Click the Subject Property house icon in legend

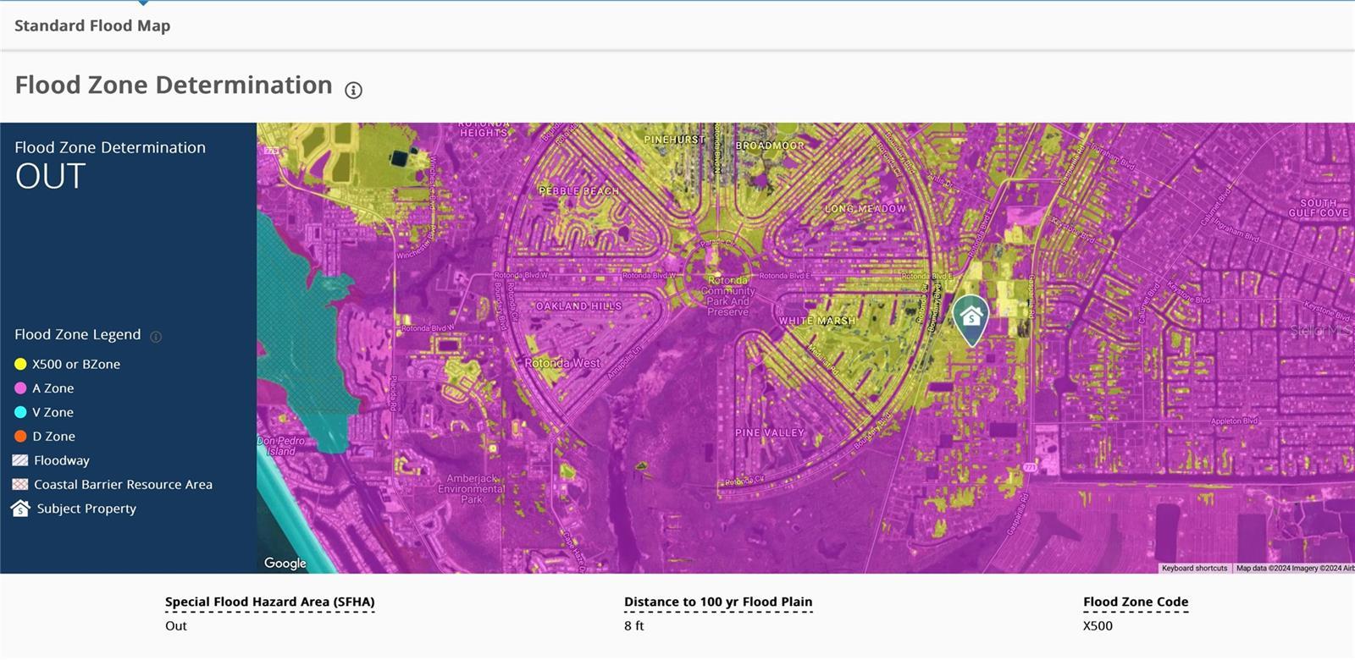coord(20,509)
